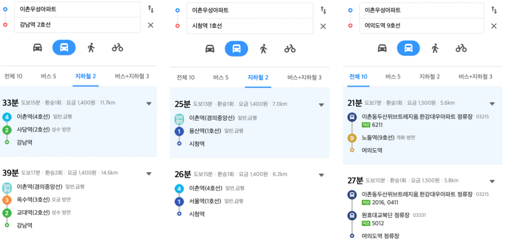508x247 pixels.
Task: Expand the 27분 bus route details
Action: pos(492,181)
